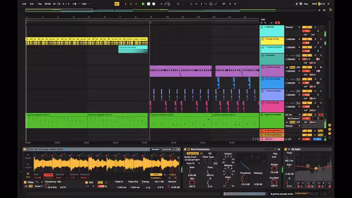Collapse the 2 loop micky track

263,39
